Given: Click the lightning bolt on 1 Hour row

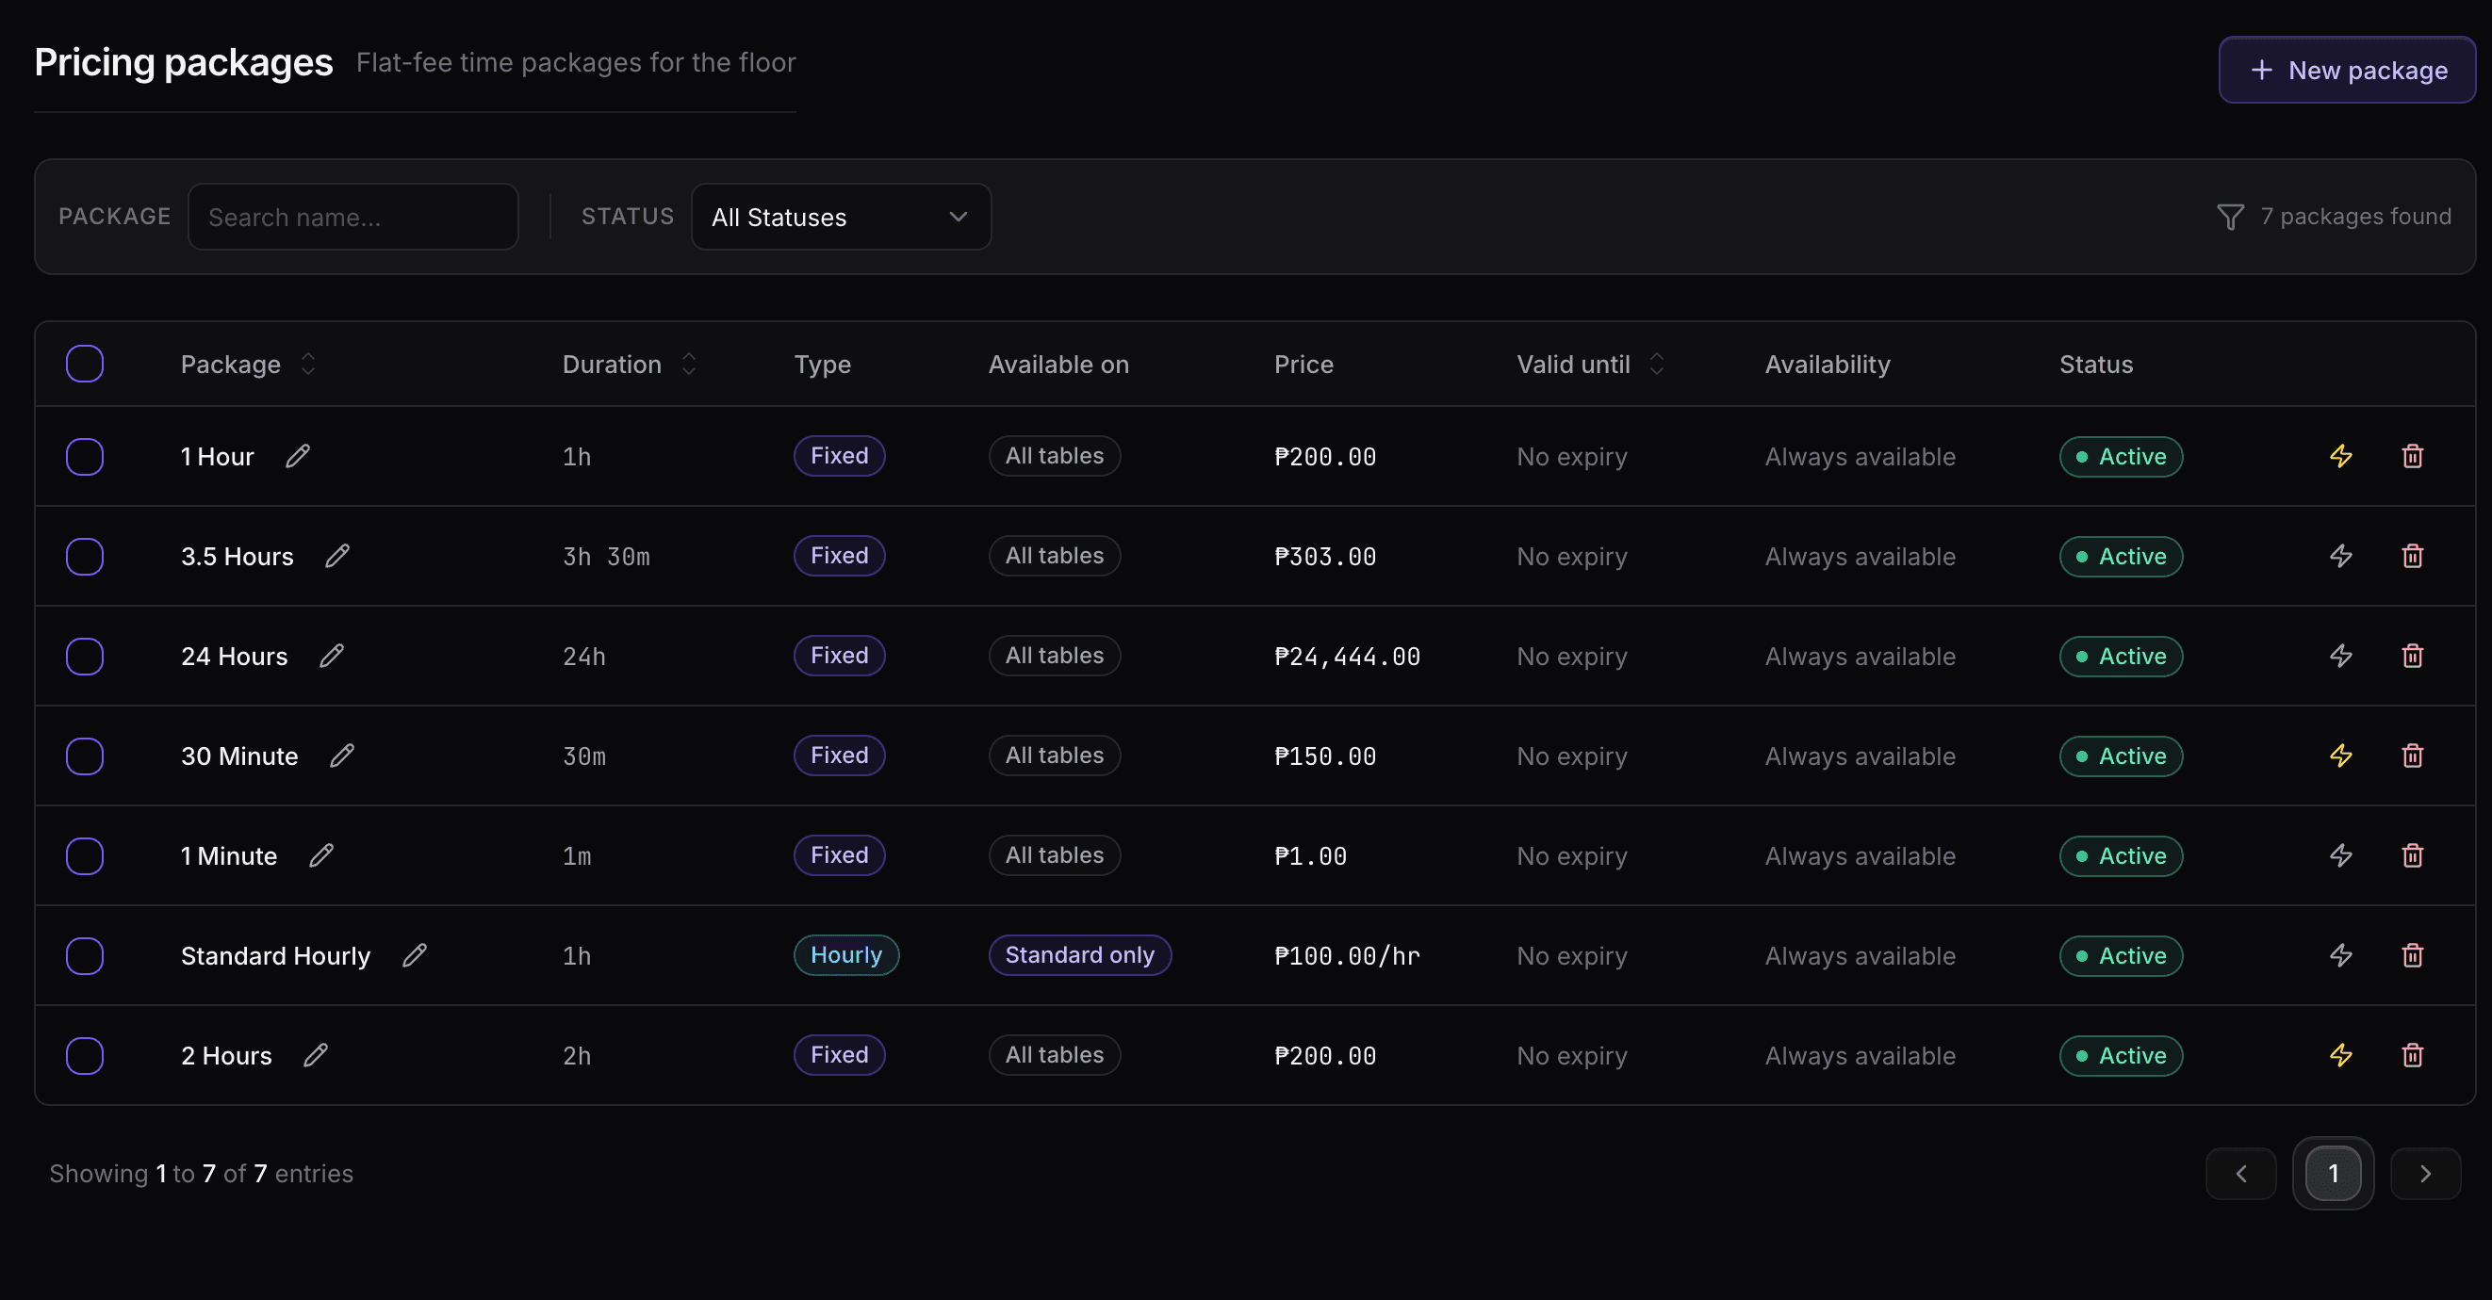Looking at the screenshot, I should pyautogui.click(x=2341, y=456).
